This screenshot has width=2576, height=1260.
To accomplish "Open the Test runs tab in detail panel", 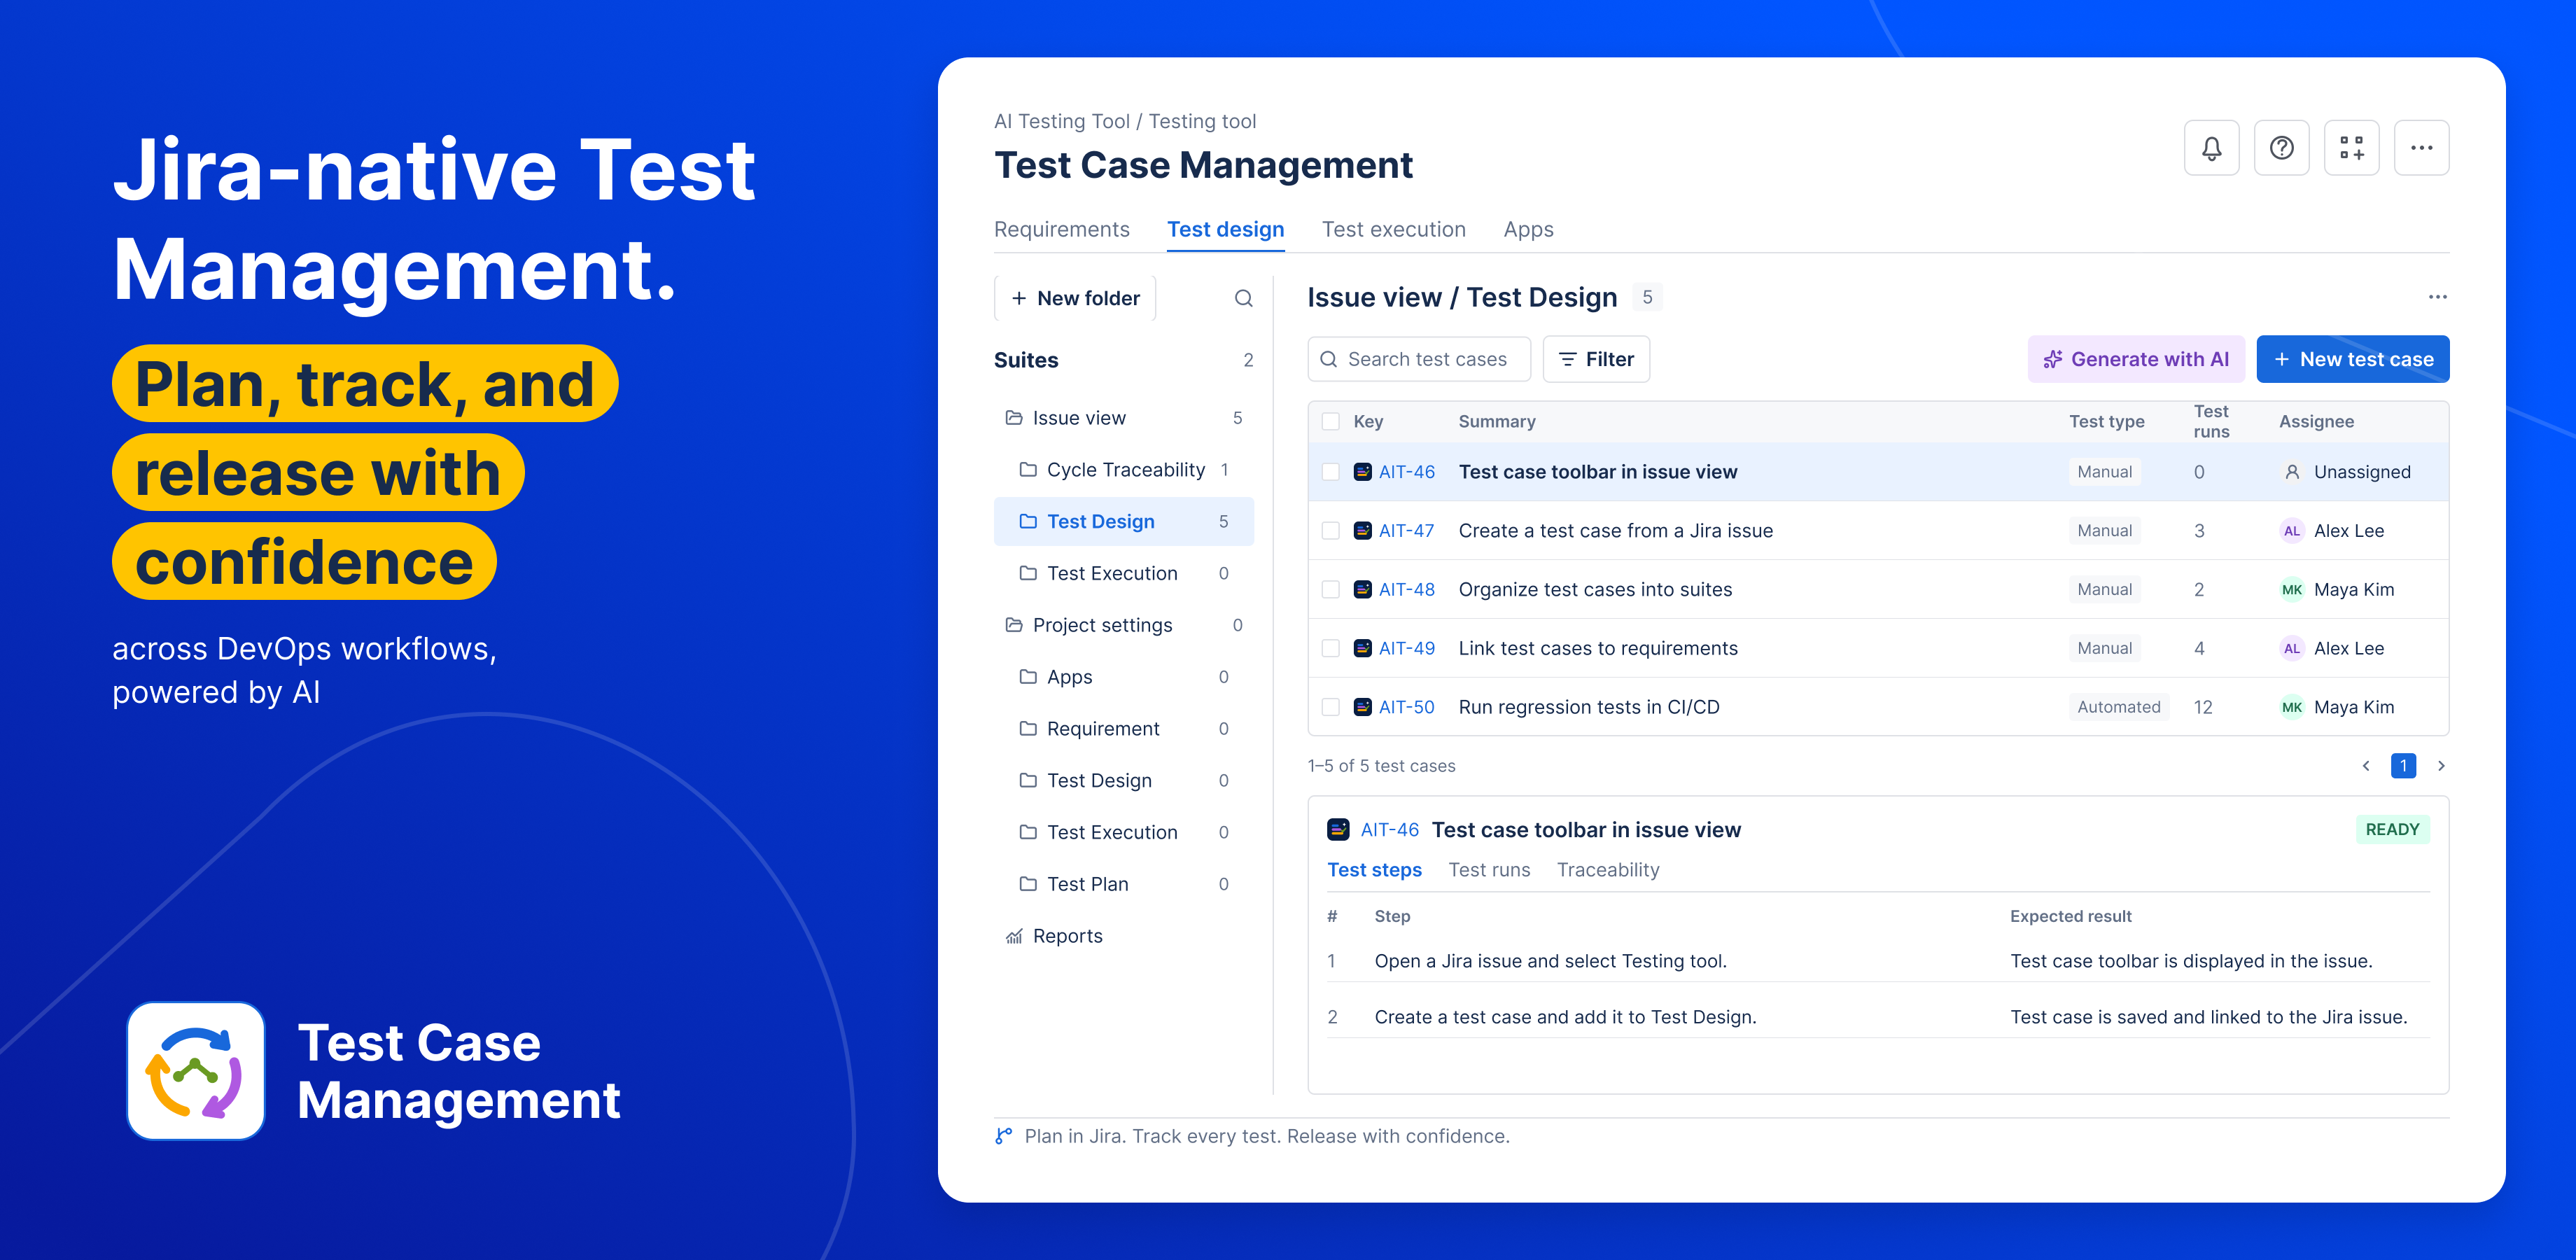I will (x=1489, y=870).
